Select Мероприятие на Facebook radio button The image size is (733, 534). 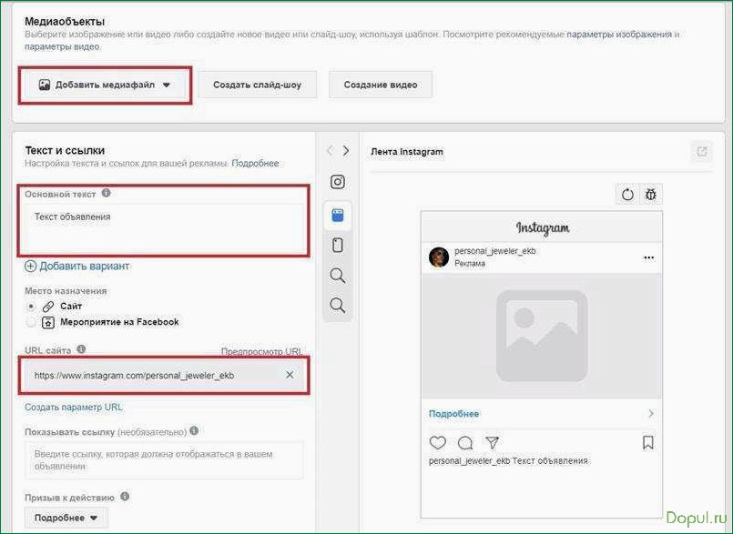(31, 322)
